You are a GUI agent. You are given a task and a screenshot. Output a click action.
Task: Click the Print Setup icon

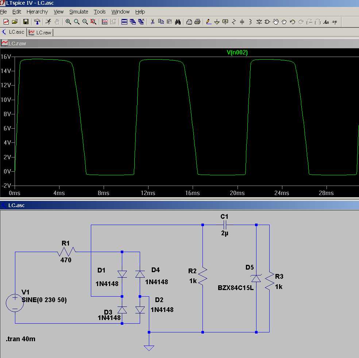[189, 22]
